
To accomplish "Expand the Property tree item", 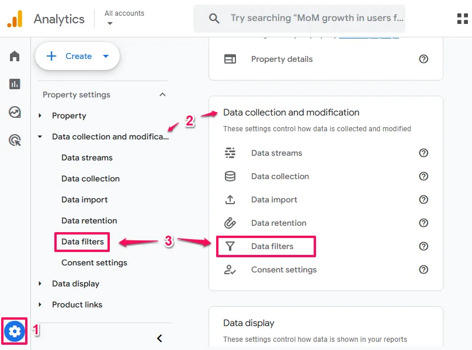I will [40, 116].
